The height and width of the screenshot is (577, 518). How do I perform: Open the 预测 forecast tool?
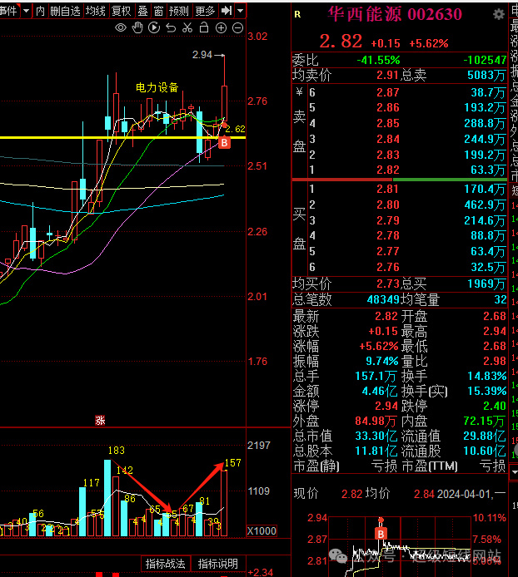click(179, 11)
